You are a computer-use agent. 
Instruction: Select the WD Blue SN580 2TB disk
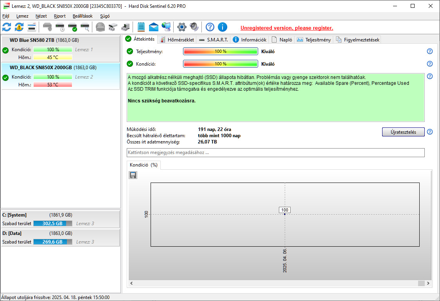click(x=61, y=49)
